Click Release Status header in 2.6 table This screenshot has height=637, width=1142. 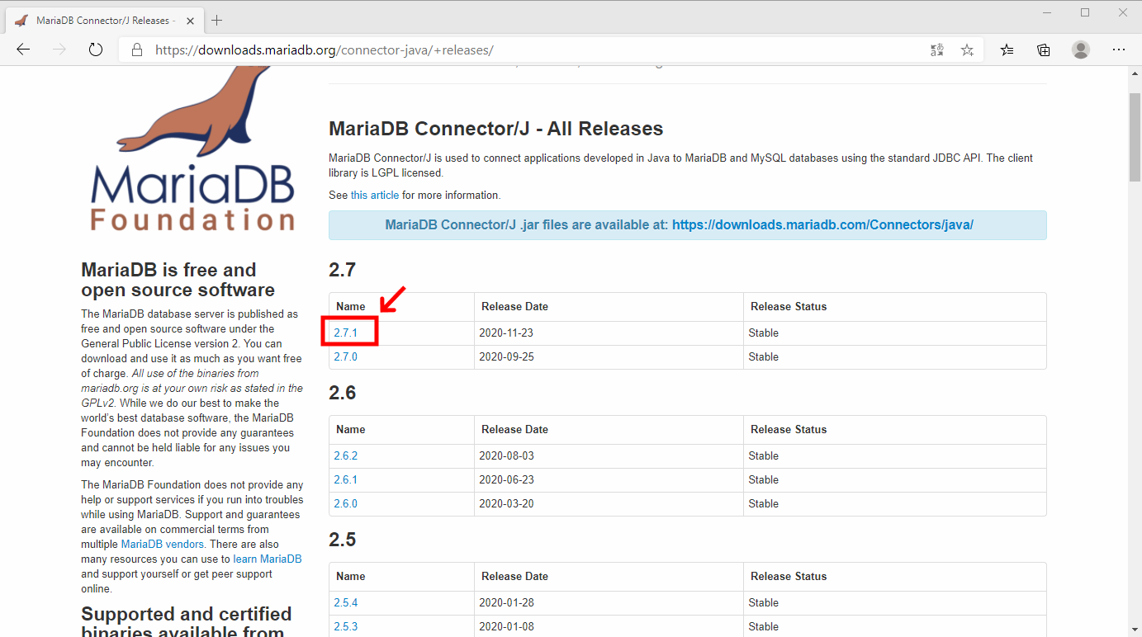[789, 430]
